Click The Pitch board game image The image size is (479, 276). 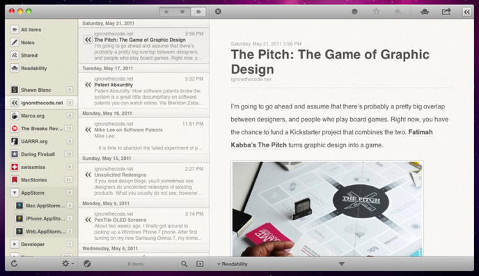[327, 209]
